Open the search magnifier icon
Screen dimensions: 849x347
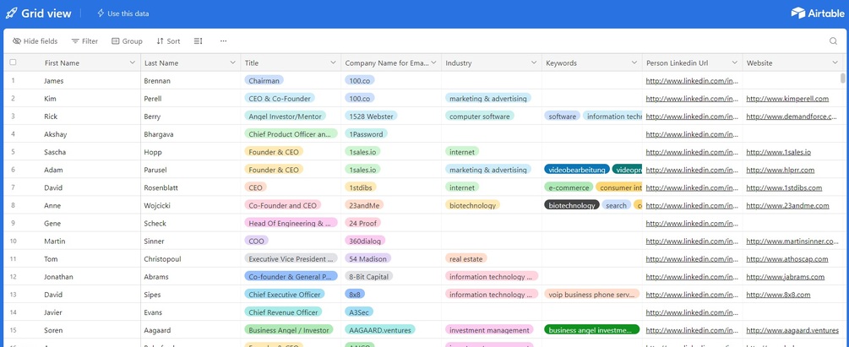tap(833, 41)
